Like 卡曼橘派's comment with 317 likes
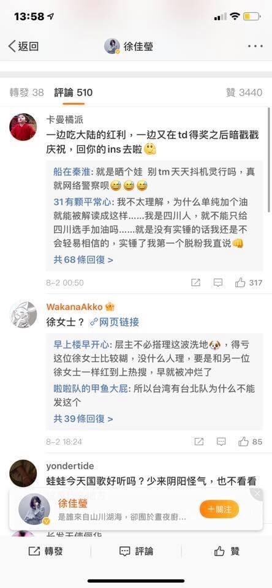This screenshot has height=588, width=272. tap(249, 283)
